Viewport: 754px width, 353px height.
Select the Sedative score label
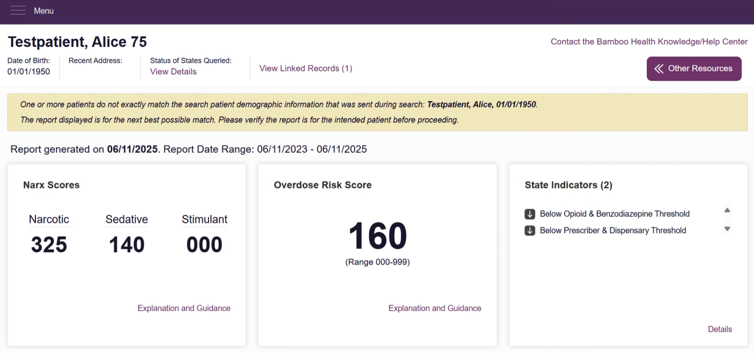[x=127, y=219]
